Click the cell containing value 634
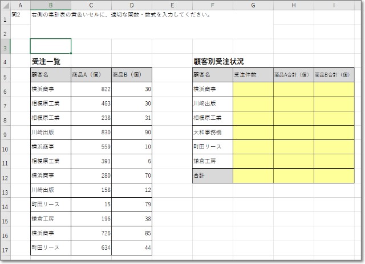Image resolution: width=365 pixels, height=264 pixels. pyautogui.click(x=91, y=247)
